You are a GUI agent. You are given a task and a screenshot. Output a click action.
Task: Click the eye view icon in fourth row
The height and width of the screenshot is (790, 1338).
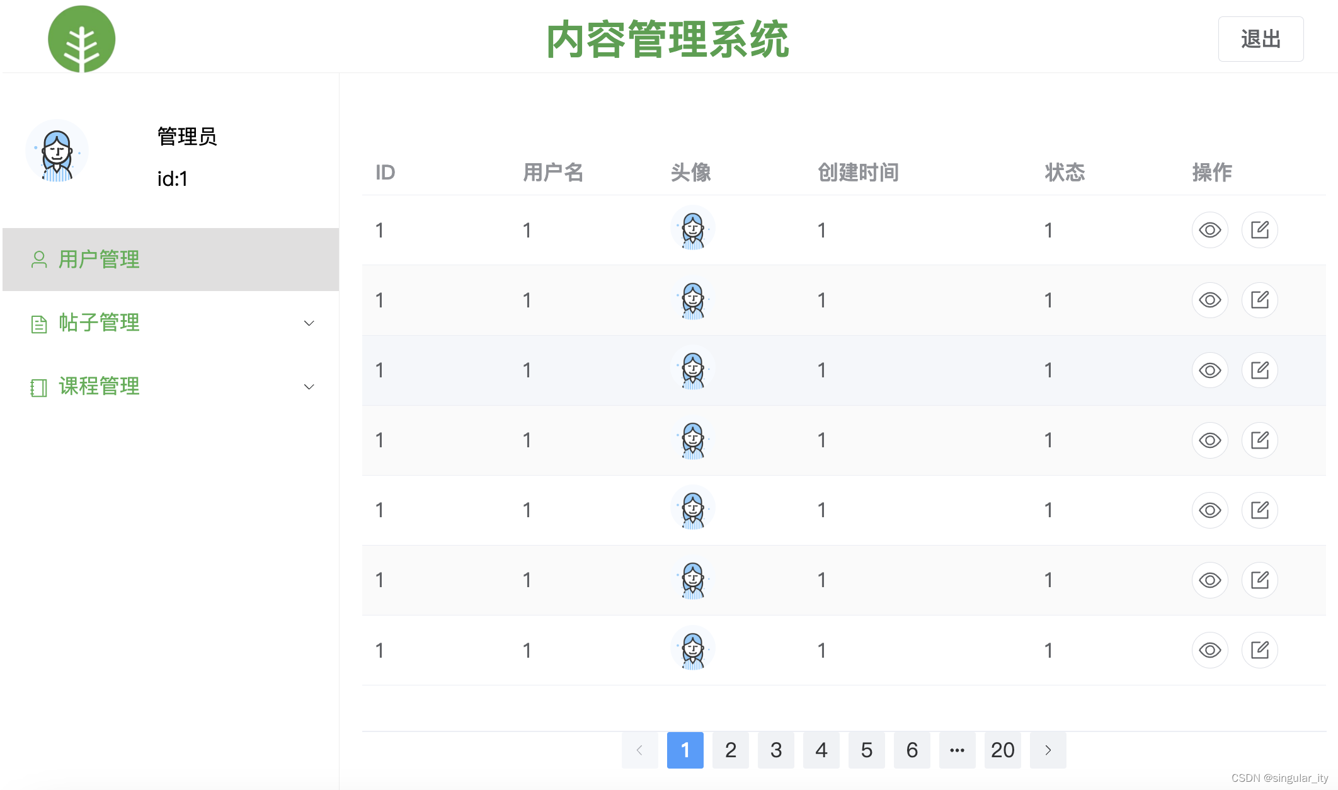[x=1209, y=440]
